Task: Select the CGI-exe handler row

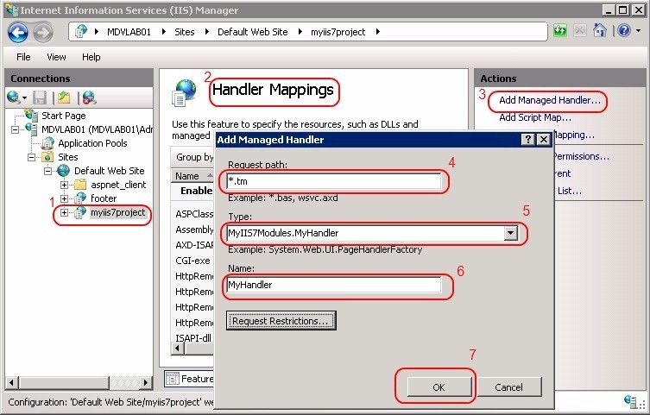Action: [x=192, y=261]
